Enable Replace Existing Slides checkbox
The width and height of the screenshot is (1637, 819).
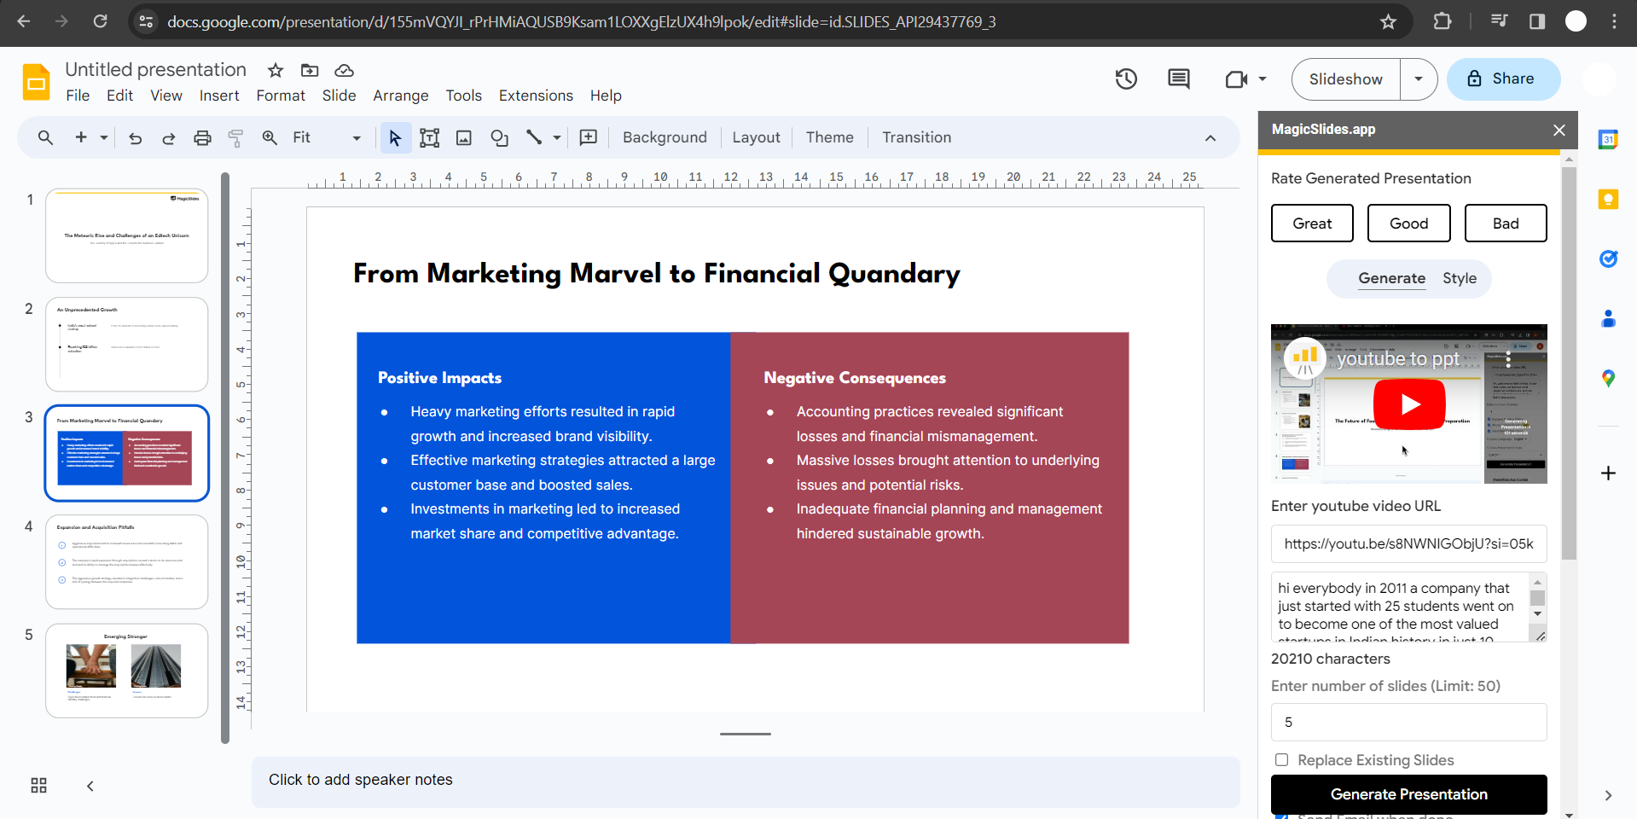click(1281, 760)
